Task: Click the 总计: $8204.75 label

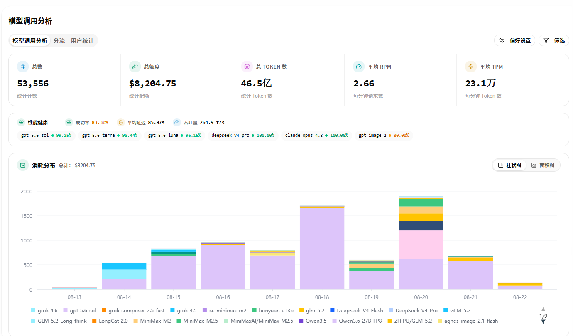Action: (77, 166)
